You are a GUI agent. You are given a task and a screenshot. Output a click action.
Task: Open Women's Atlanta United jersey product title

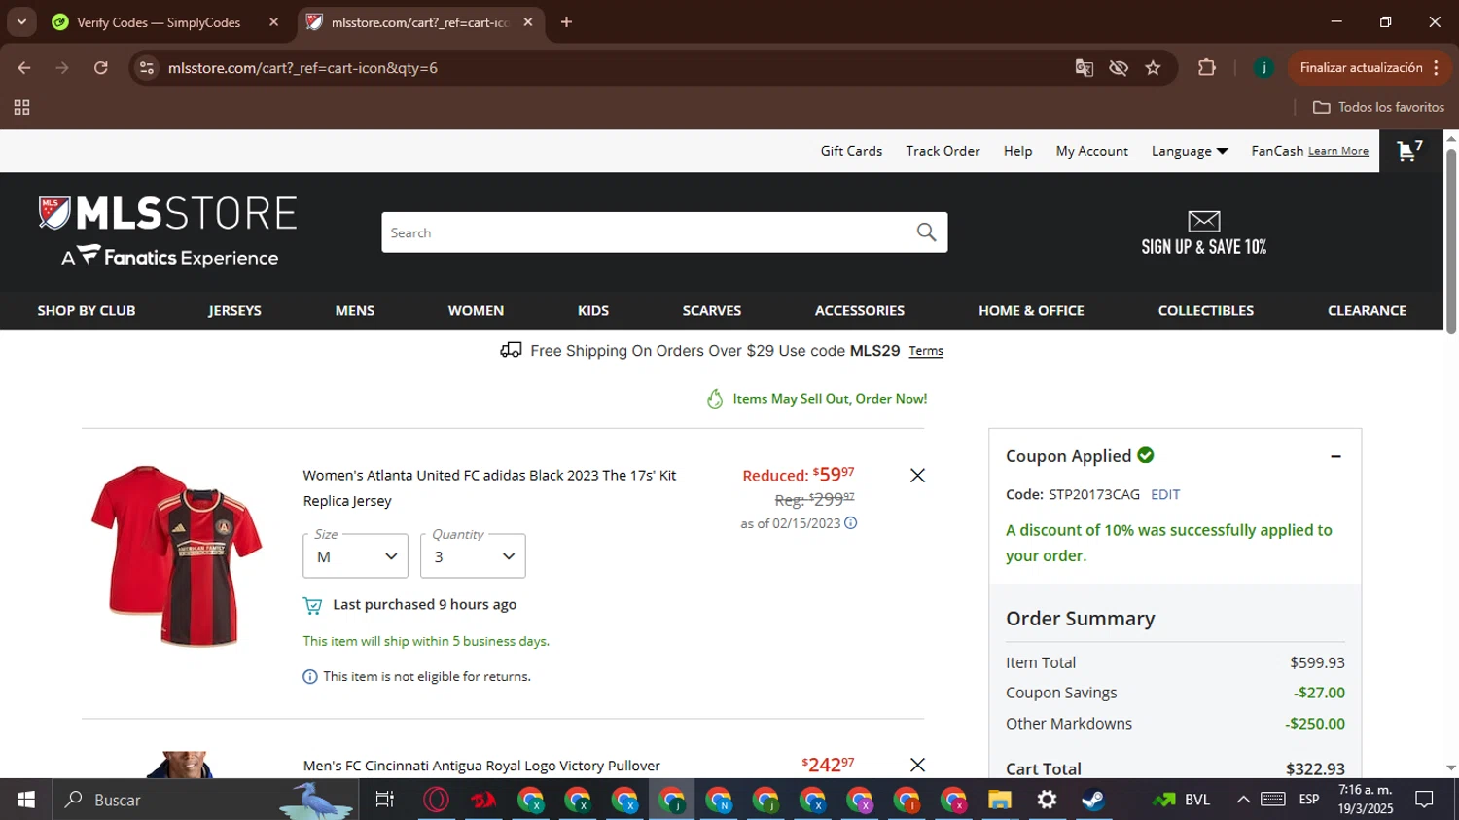[x=489, y=488]
